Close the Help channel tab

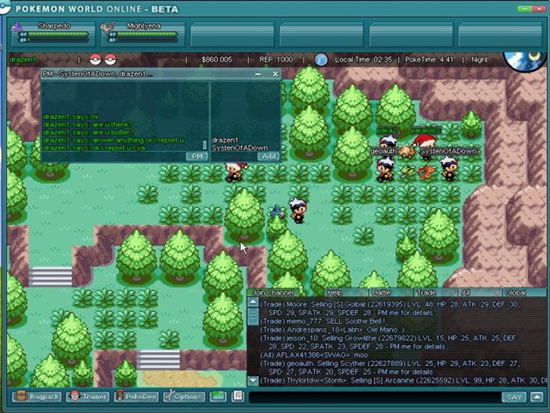[x=363, y=293]
